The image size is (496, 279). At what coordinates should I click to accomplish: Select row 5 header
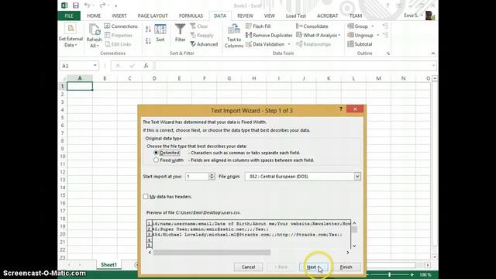(62, 118)
